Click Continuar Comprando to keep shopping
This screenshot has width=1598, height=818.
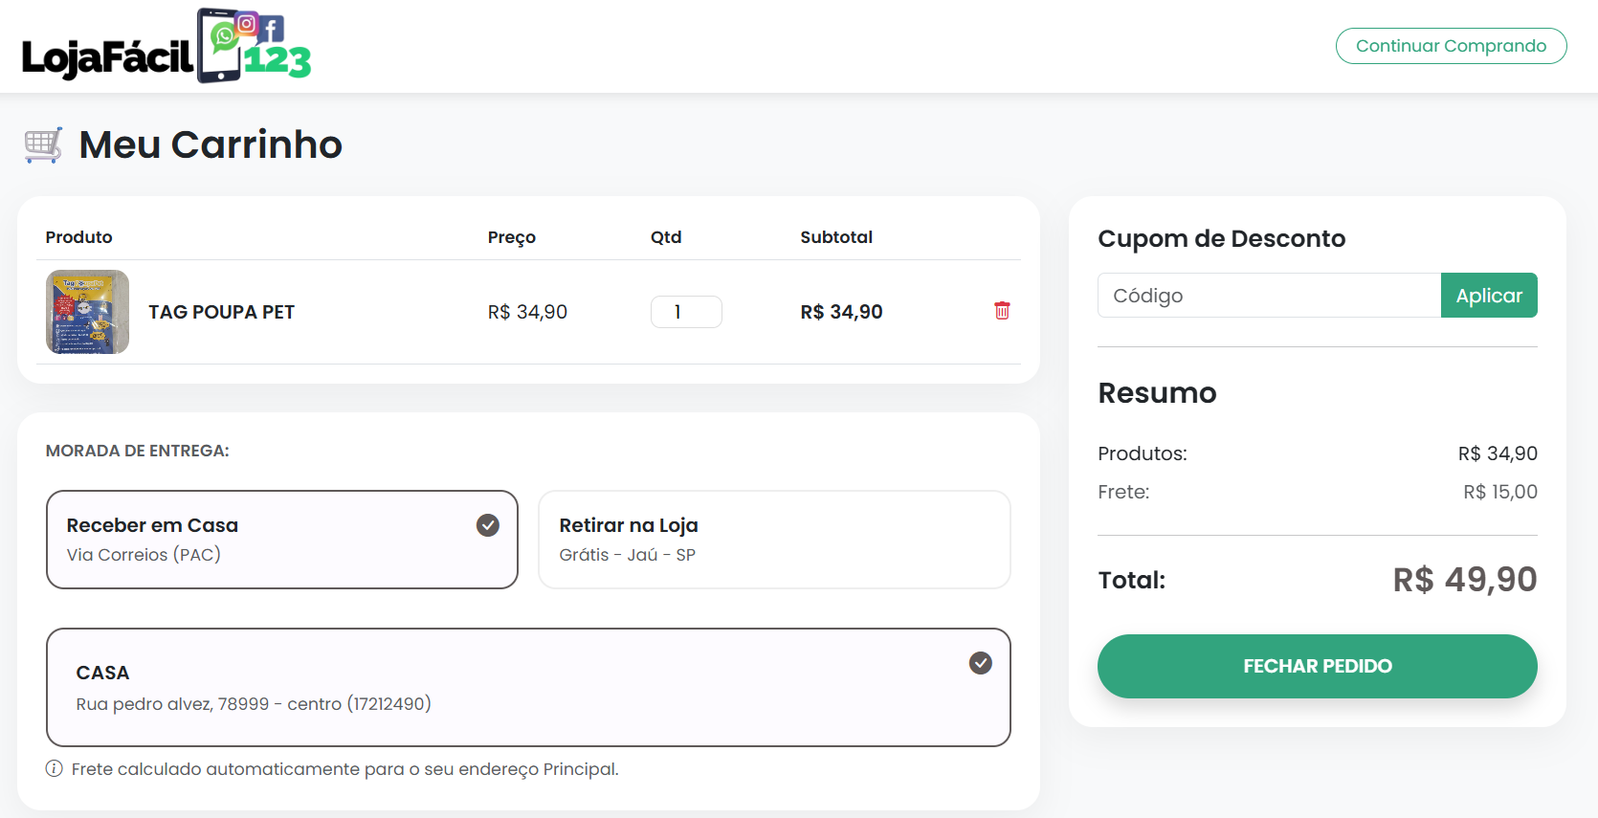pyautogui.click(x=1451, y=46)
